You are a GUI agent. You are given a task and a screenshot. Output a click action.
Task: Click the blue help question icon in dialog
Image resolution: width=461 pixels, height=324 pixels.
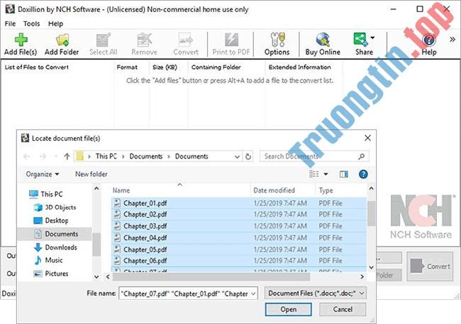[363, 175]
